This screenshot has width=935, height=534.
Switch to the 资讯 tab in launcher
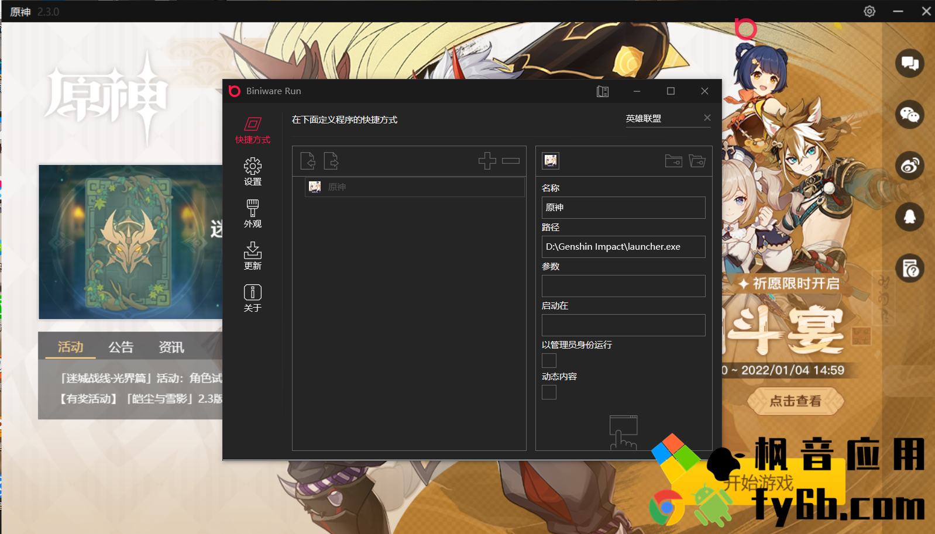pyautogui.click(x=171, y=347)
